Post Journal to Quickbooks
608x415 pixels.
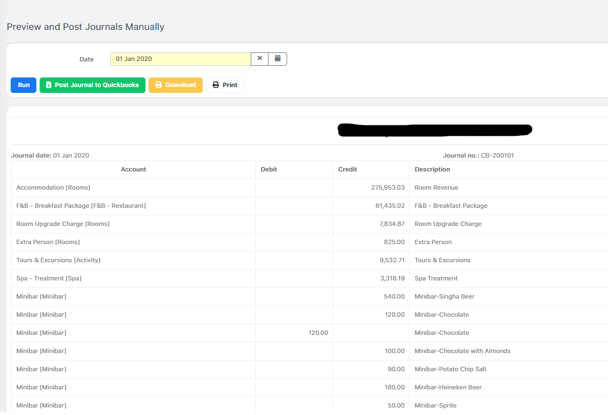[x=93, y=85]
